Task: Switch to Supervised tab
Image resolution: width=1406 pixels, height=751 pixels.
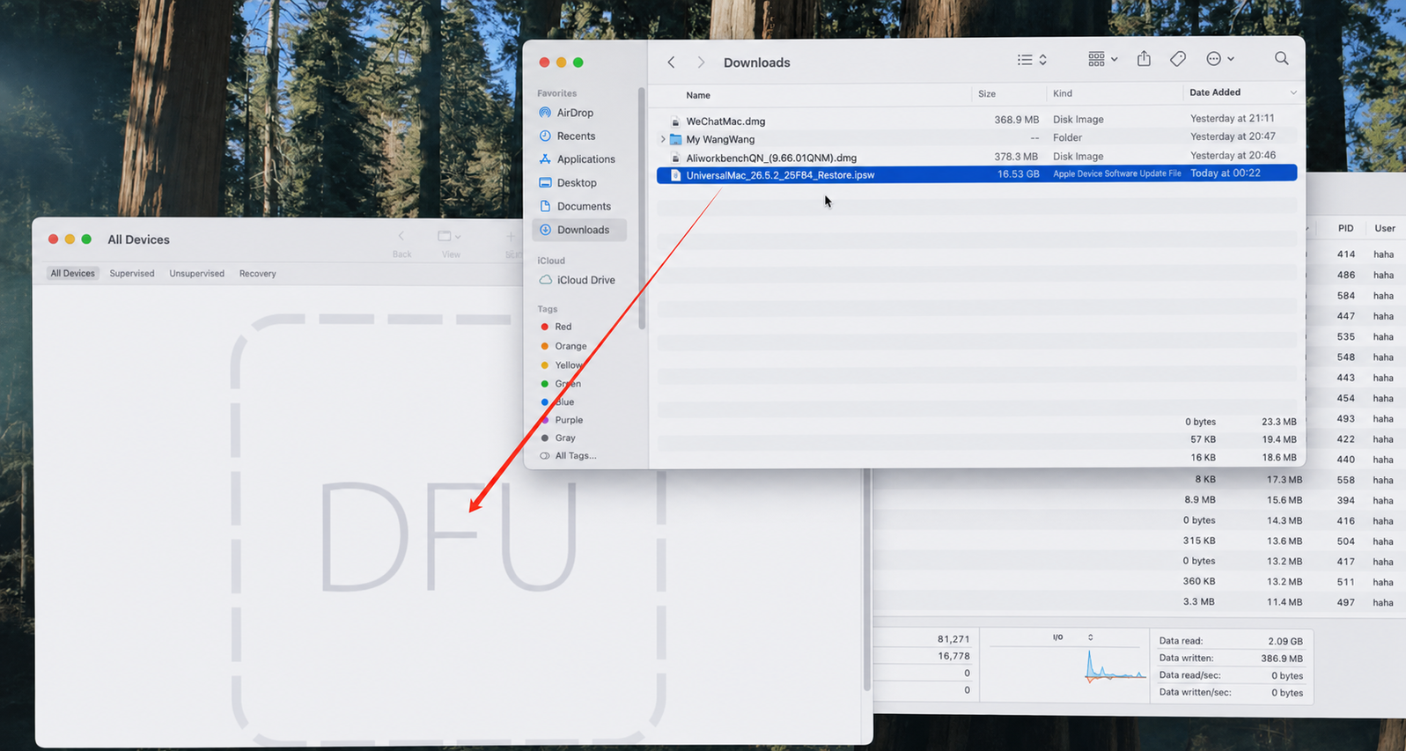Action: (x=132, y=273)
